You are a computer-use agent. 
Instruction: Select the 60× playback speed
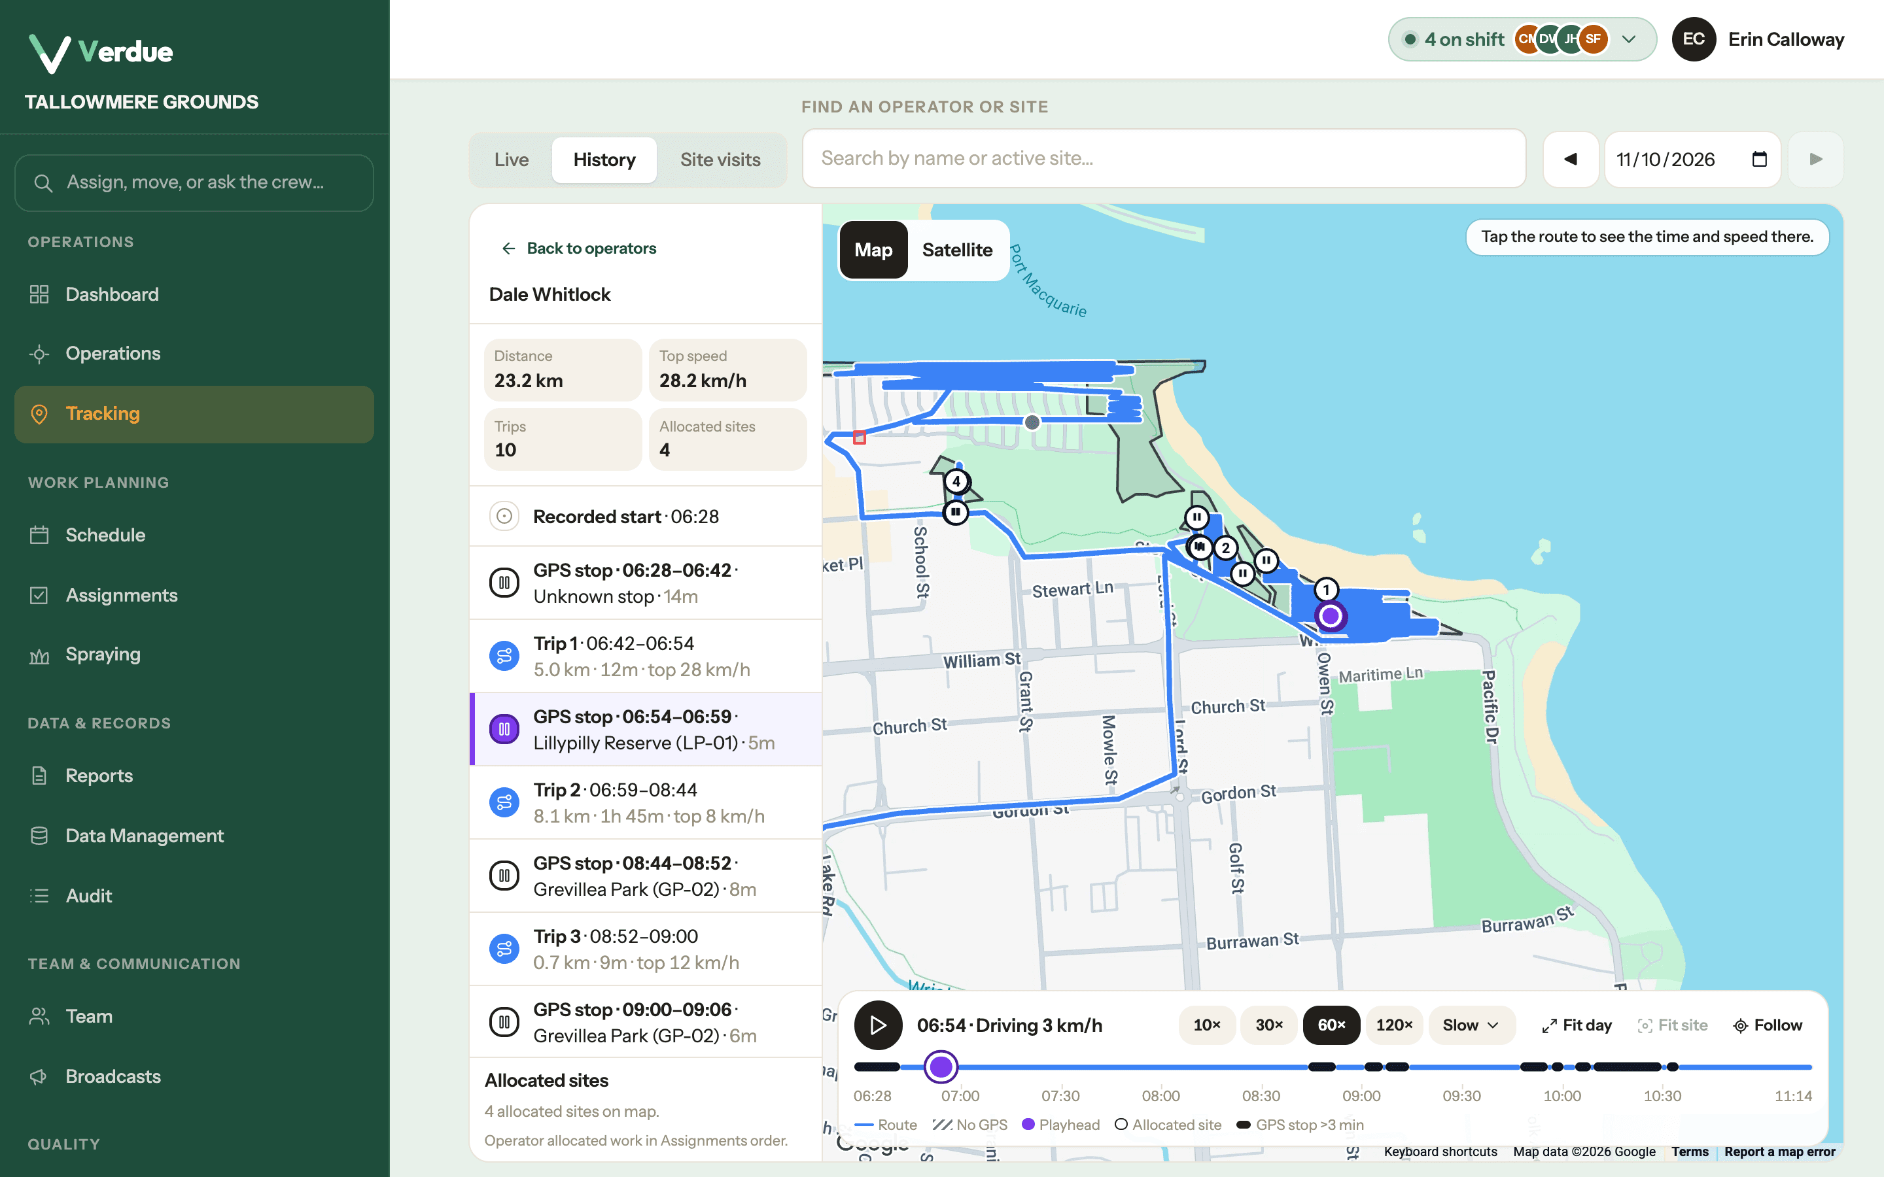coord(1331,1025)
